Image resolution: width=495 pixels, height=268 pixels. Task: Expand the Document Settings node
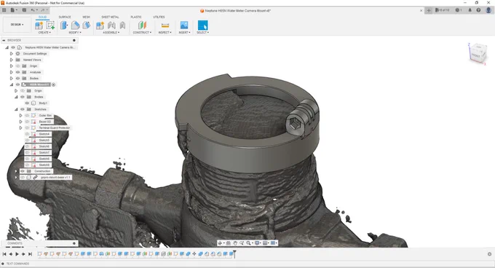12,54
